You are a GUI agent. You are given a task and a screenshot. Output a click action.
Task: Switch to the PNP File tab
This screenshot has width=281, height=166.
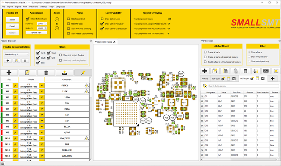(205, 79)
